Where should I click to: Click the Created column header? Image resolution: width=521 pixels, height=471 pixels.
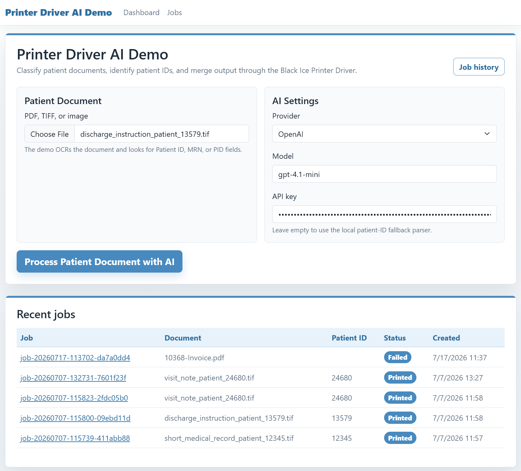point(446,338)
